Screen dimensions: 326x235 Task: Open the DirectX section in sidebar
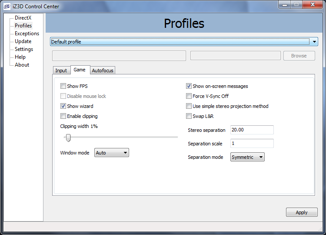point(23,18)
